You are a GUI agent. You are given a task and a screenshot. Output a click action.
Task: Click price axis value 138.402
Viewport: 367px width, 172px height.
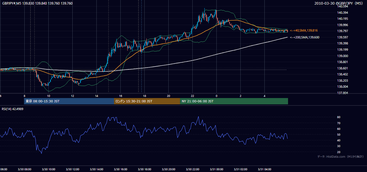pos(342,74)
